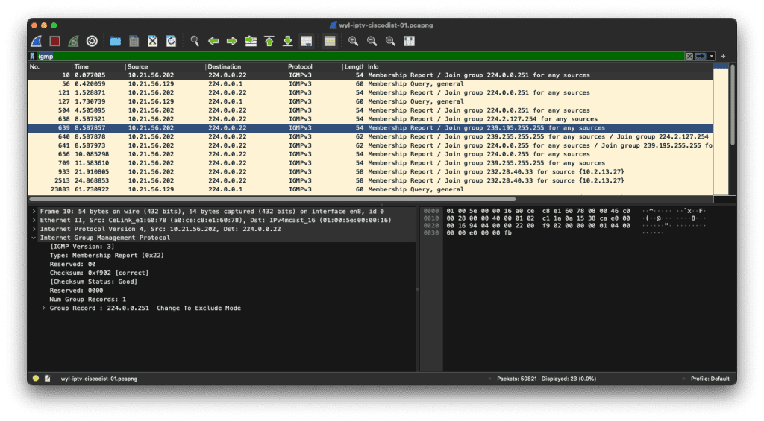The width and height of the screenshot is (764, 421).
Task: Stop the running capture with red square
Action: click(x=55, y=41)
